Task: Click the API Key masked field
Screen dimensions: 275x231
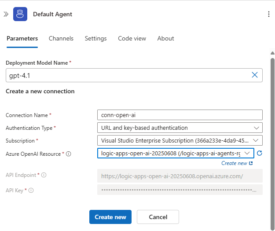Action: pyautogui.click(x=180, y=190)
